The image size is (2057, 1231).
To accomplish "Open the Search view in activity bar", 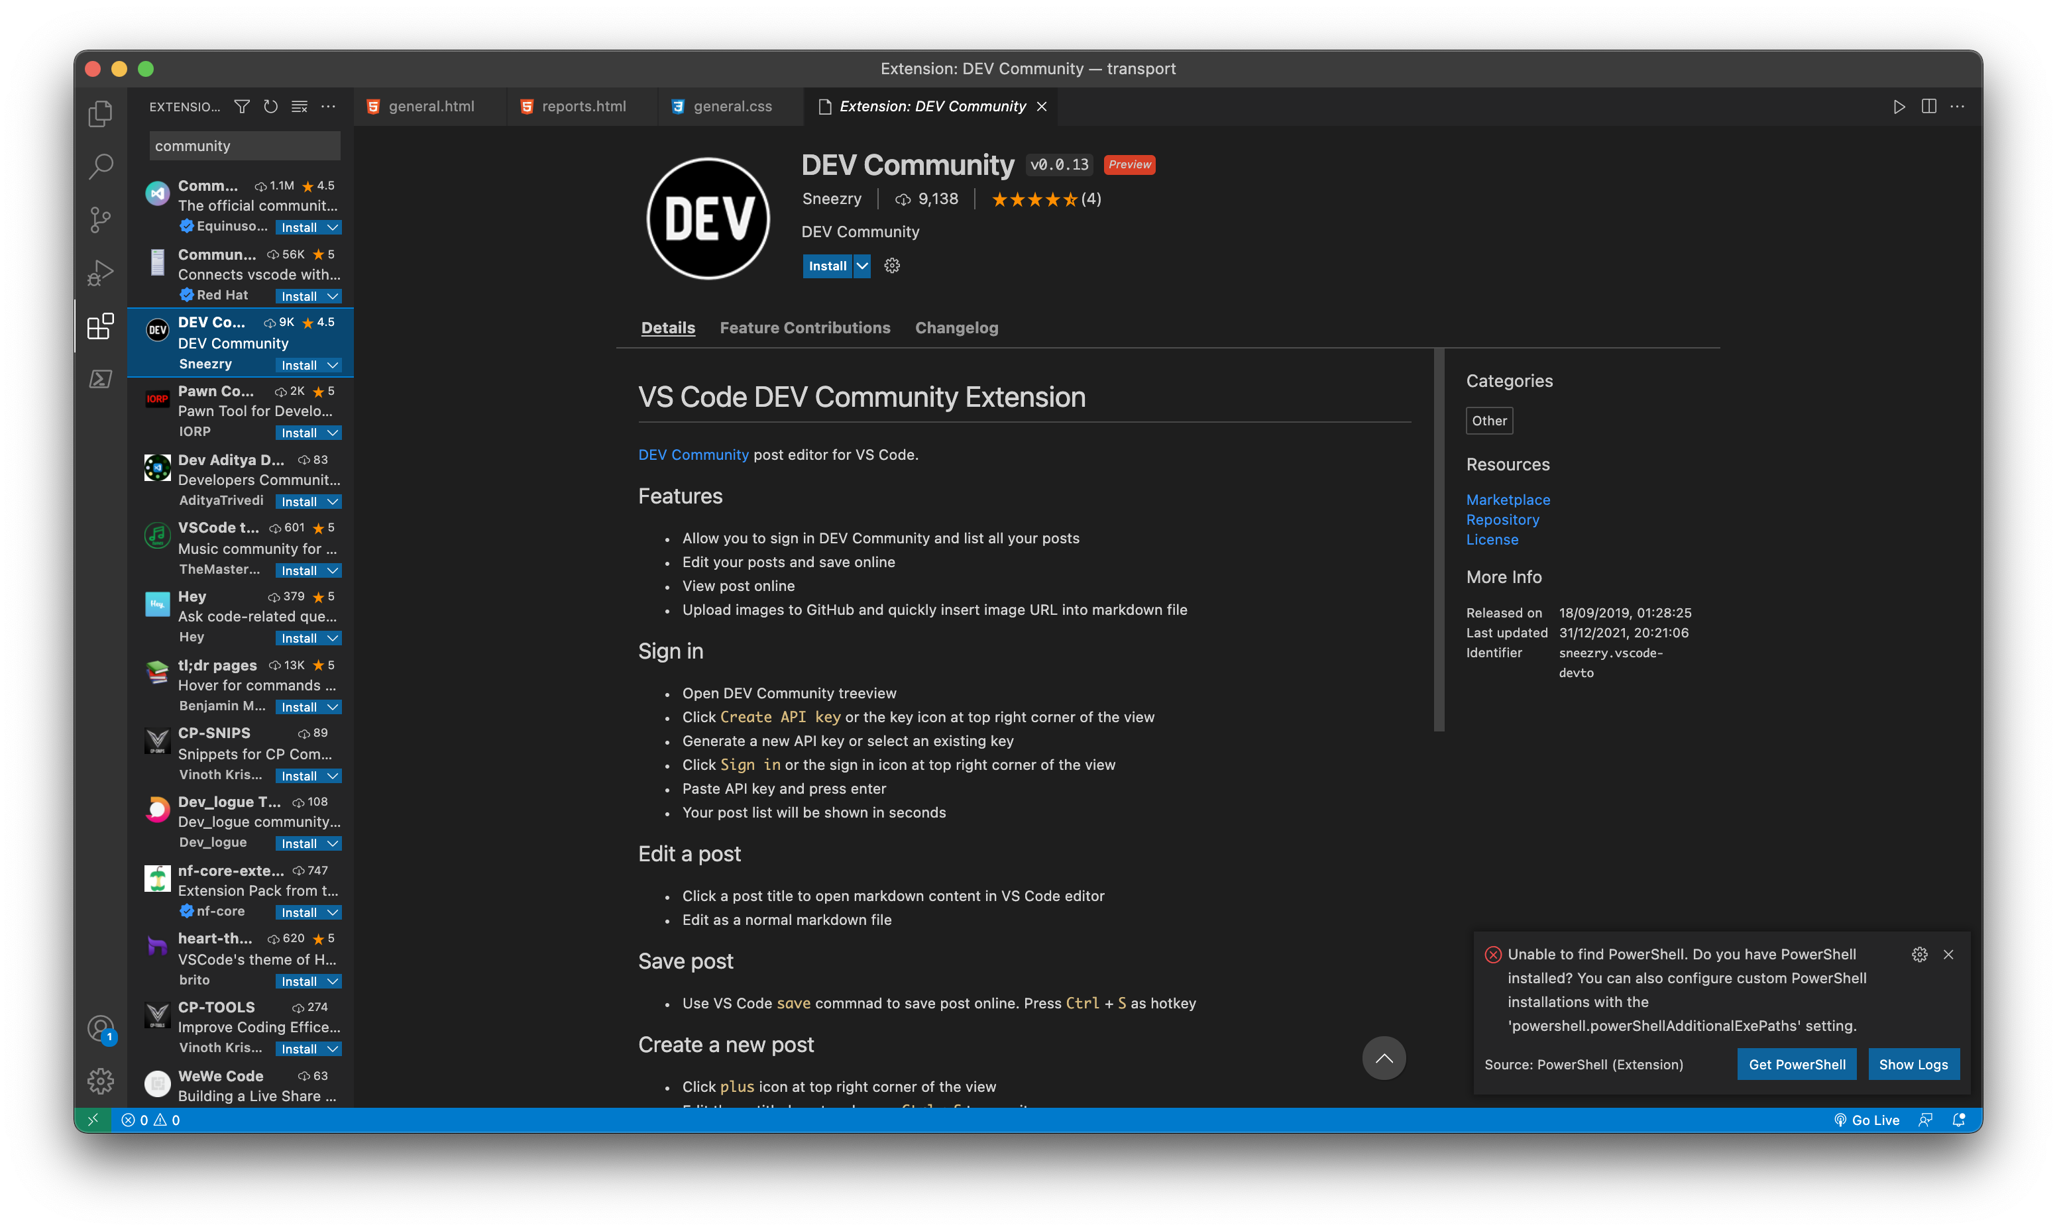I will click(100, 166).
